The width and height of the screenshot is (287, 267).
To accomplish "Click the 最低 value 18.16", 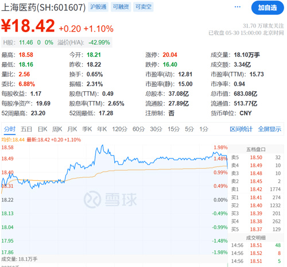I will tap(26, 64).
